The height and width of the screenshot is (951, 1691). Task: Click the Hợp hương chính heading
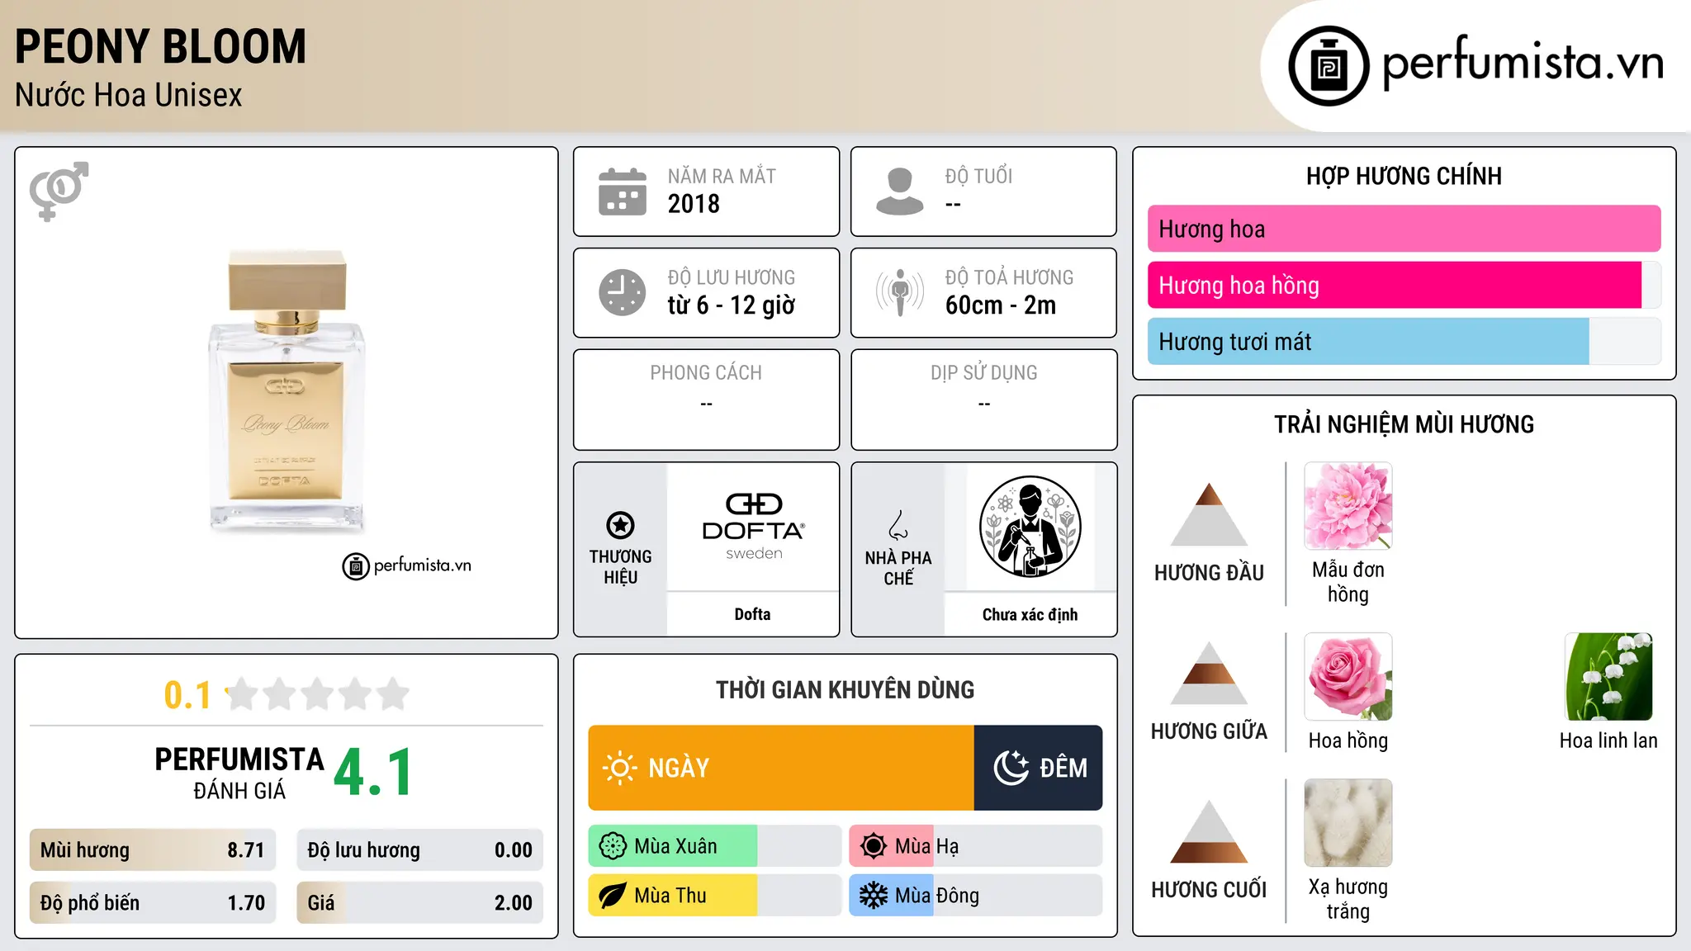(1404, 176)
